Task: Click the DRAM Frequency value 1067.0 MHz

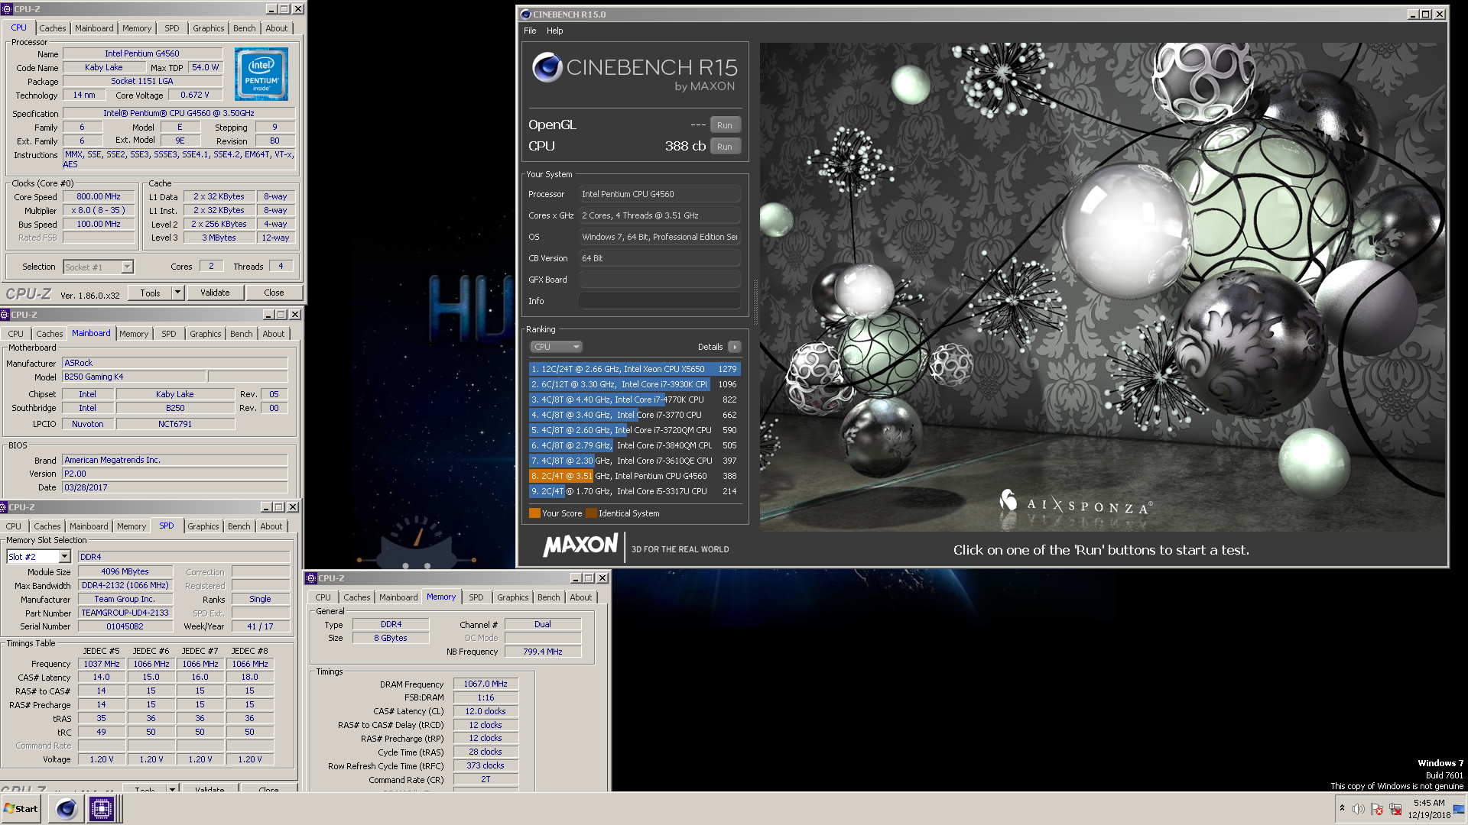Action: pyautogui.click(x=486, y=684)
